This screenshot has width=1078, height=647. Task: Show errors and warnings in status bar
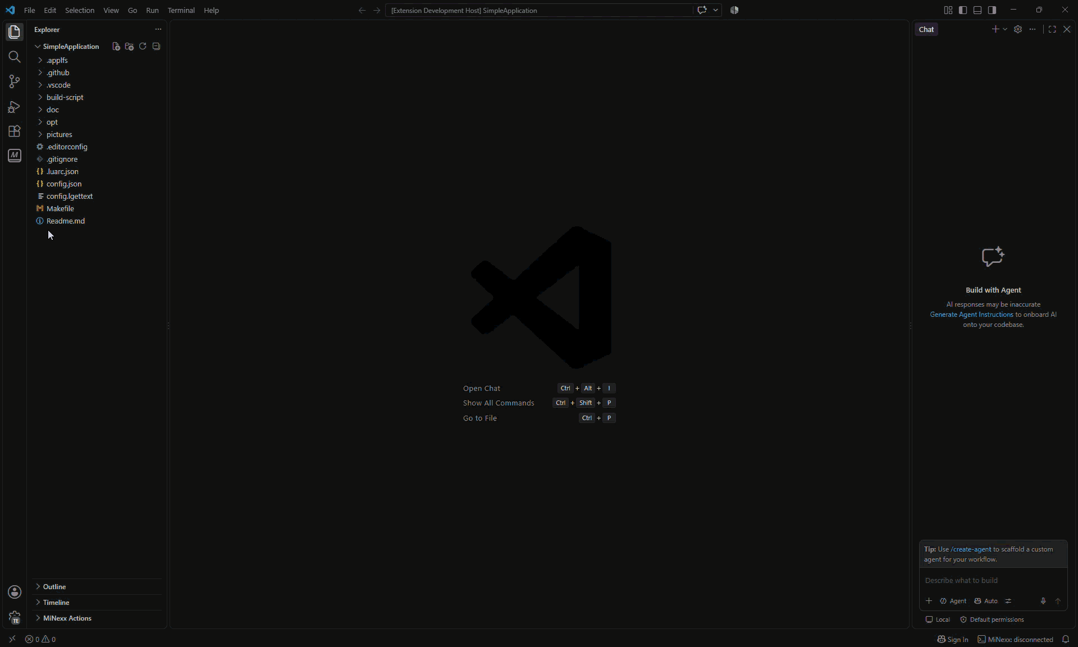pos(40,639)
